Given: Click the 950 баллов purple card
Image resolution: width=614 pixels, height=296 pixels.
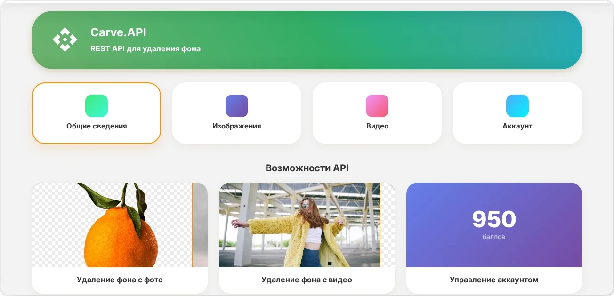Looking at the screenshot, I should (494, 225).
